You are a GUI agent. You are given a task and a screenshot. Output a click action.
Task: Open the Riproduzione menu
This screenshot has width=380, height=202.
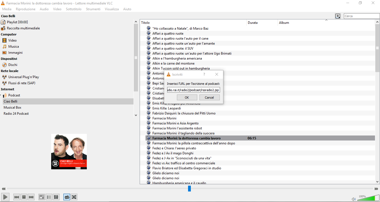coord(26,9)
